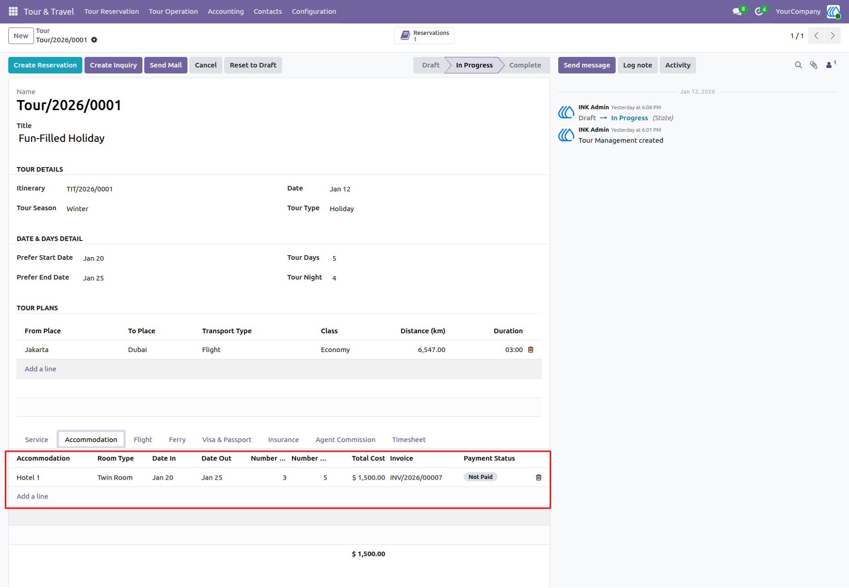Click Send message in chatter
The height and width of the screenshot is (588, 849).
tap(587, 65)
